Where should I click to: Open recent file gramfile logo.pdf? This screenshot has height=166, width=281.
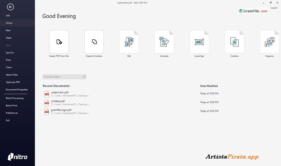[x=61, y=110]
